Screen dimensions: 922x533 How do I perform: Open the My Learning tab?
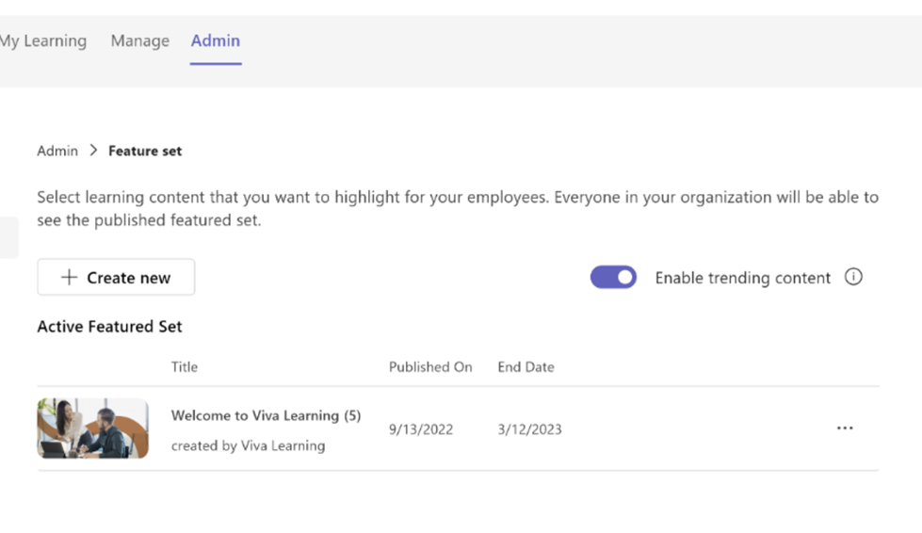43,40
